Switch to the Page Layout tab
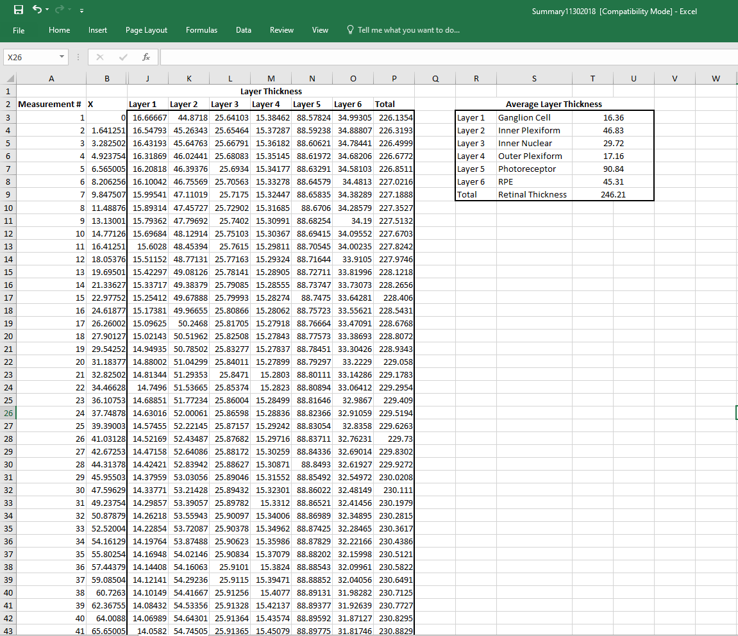This screenshot has width=738, height=636. click(146, 30)
